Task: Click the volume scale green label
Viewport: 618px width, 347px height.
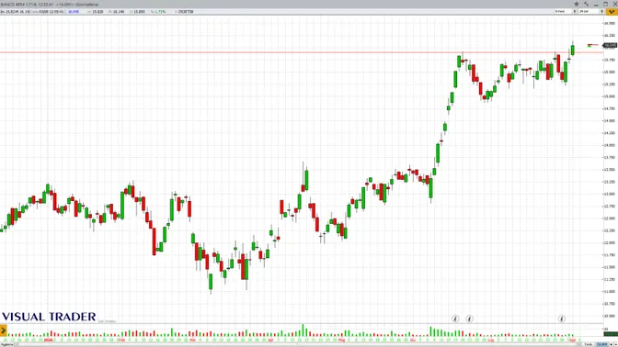Action: [x=611, y=334]
